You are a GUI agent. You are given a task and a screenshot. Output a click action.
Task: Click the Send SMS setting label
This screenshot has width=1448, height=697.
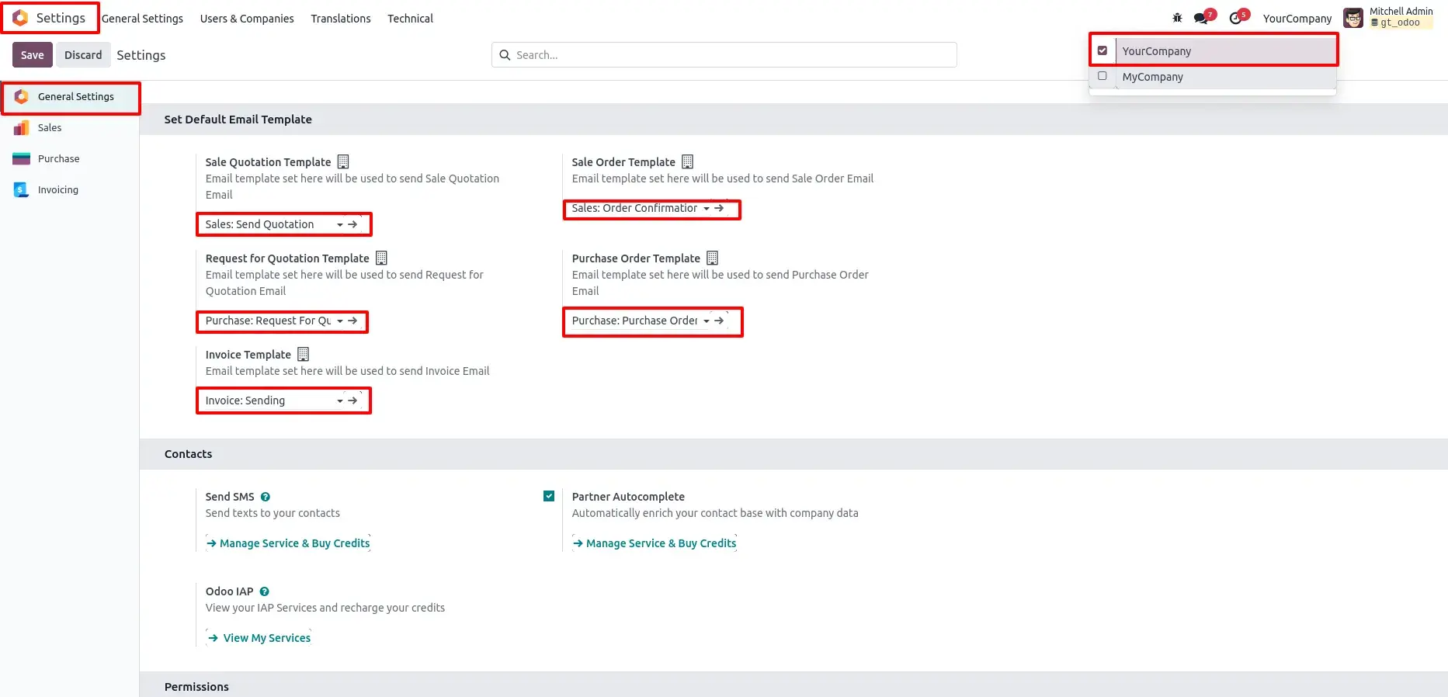pos(230,497)
